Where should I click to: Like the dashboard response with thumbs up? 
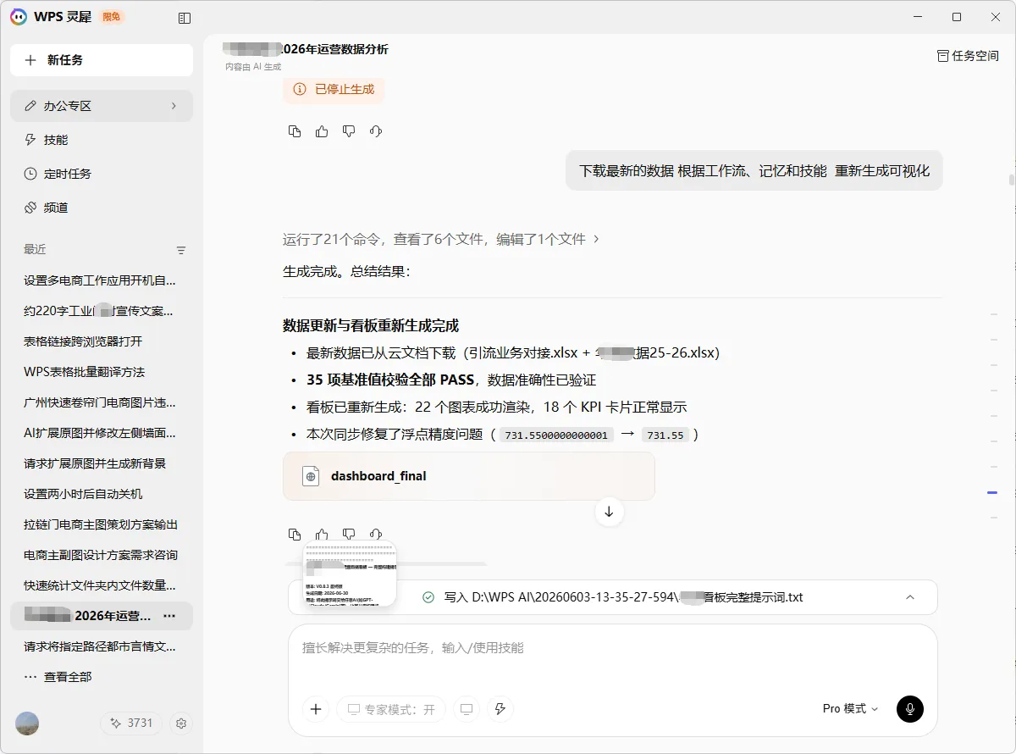[322, 535]
